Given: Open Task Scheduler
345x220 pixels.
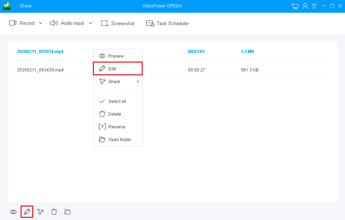Looking at the screenshot, I should 173,23.
